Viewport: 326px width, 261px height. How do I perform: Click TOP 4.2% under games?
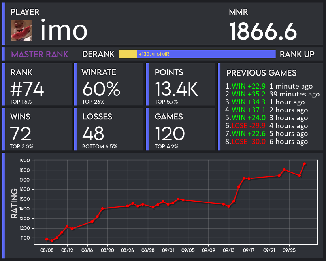point(166,147)
